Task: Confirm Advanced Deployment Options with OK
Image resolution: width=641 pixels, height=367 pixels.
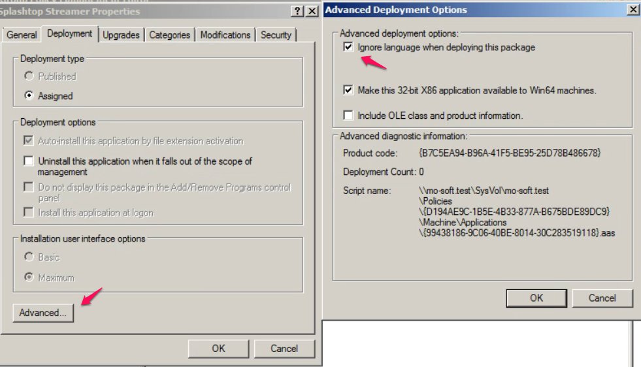Action: pyautogui.click(x=536, y=298)
